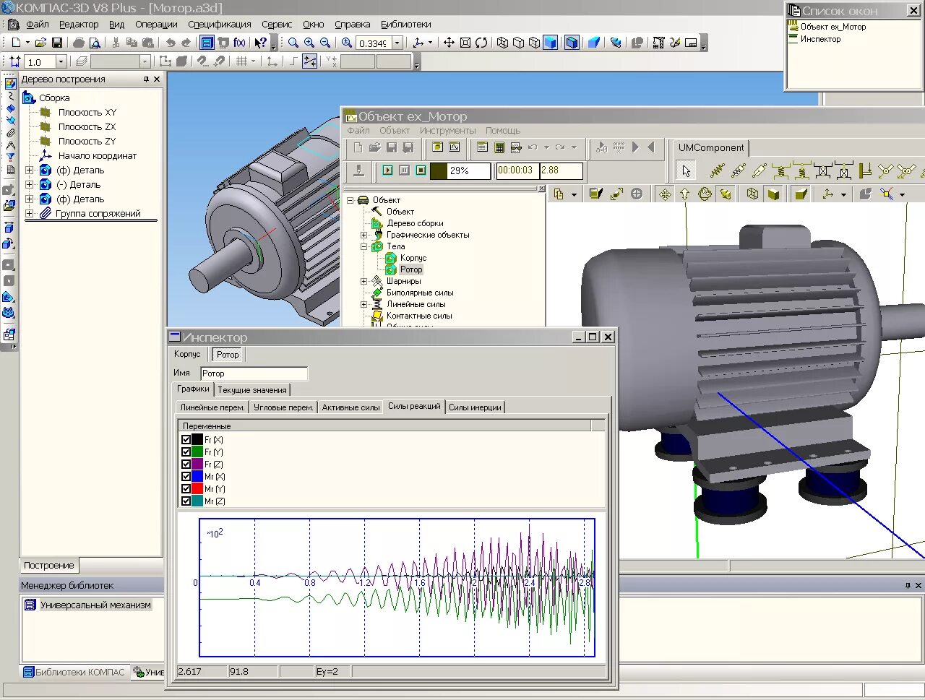Switch to the Корпус tab in Инспектор
Image resolution: width=925 pixels, height=700 pixels.
point(187,354)
